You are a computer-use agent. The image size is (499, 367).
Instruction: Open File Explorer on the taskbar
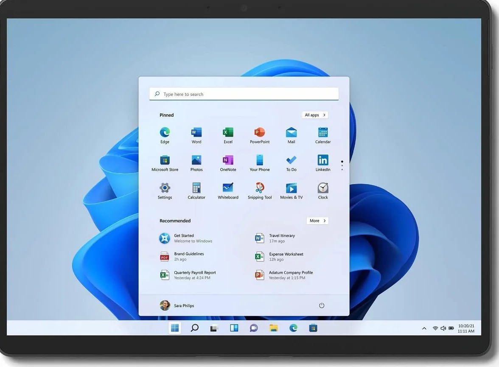click(x=273, y=328)
